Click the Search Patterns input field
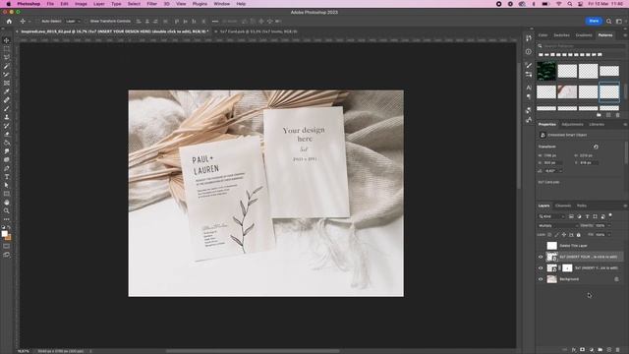Screen dimensions: 629x354 pos(582,46)
